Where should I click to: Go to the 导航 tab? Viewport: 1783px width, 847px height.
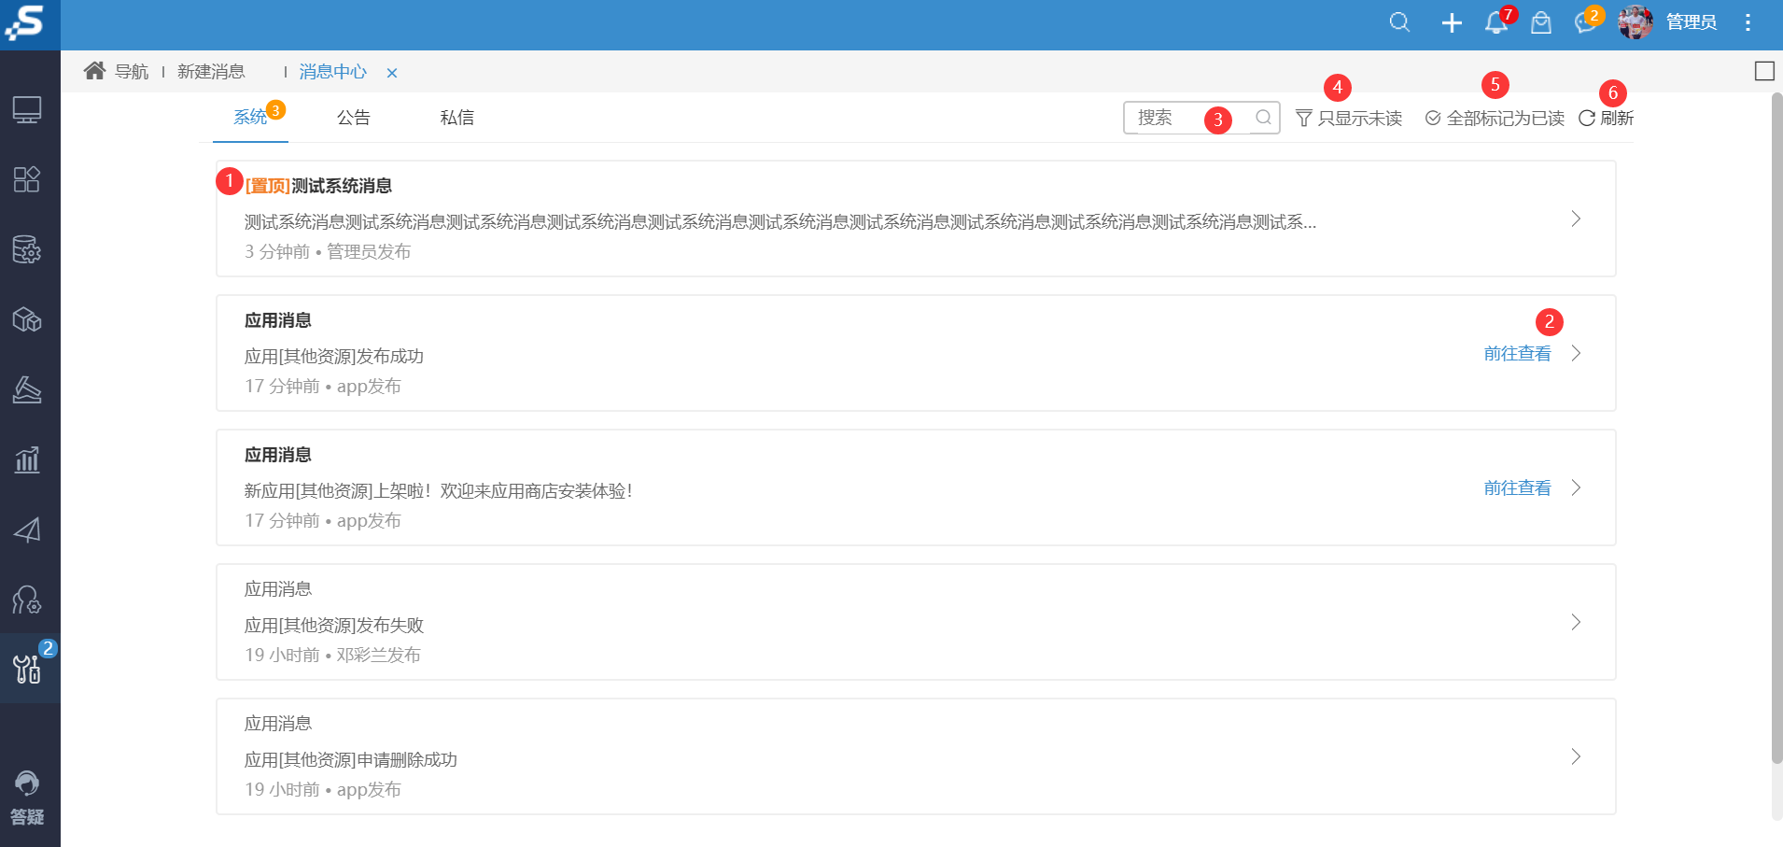pyautogui.click(x=132, y=72)
